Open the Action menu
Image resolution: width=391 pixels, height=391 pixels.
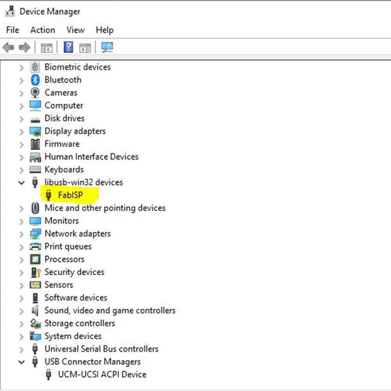coord(43,30)
